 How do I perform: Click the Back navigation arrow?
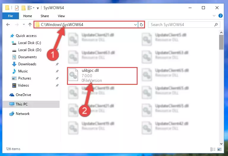click(x=8, y=25)
